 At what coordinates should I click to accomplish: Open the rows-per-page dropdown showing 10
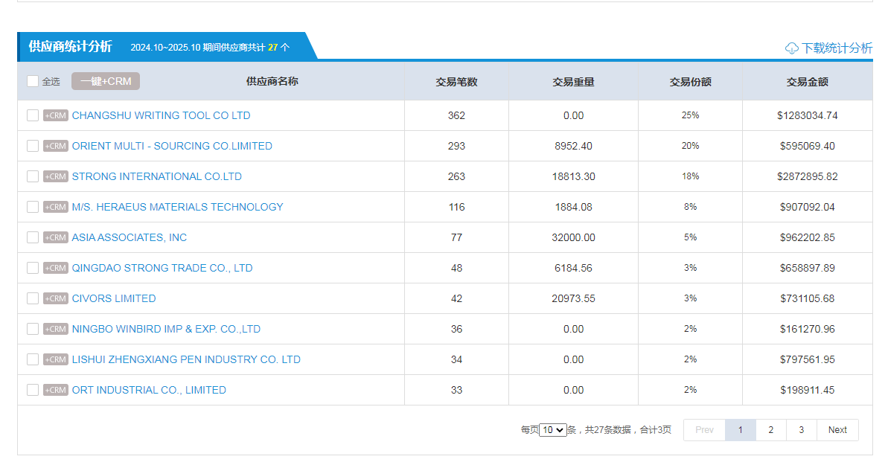click(x=553, y=430)
